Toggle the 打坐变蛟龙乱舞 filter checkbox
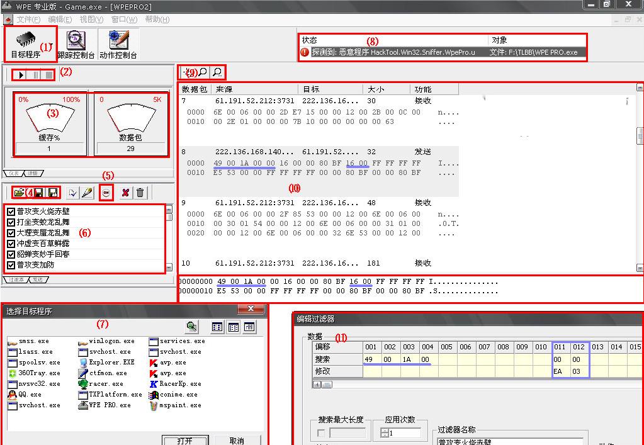This screenshot has width=644, height=445. pos(11,222)
